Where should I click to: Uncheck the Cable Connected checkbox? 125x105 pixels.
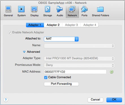coord(46,77)
